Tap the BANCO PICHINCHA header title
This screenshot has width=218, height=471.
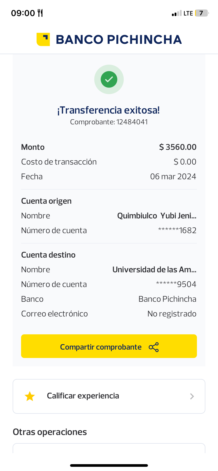click(119, 40)
